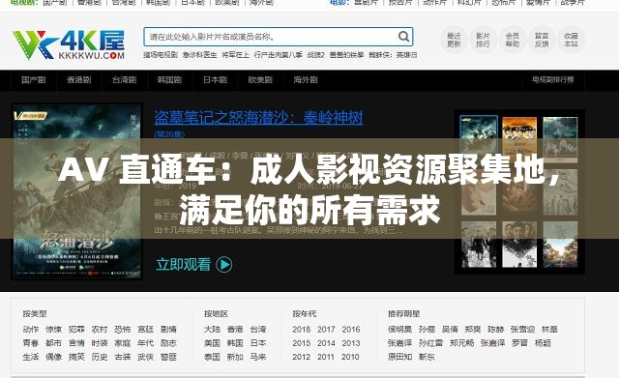Image resolution: width=619 pixels, height=378 pixels.
Task: Click the 立即观看 watch now link
Action: click(184, 264)
